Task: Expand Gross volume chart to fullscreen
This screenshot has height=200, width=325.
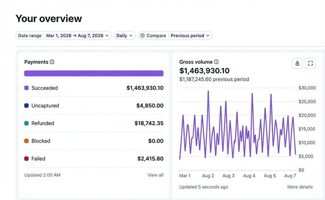Action: [311, 64]
